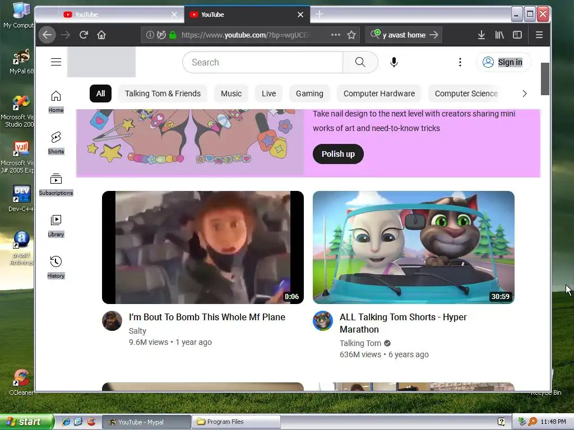This screenshot has height=430, width=574.
Task: Open the browser library icon
Action: [x=499, y=35]
